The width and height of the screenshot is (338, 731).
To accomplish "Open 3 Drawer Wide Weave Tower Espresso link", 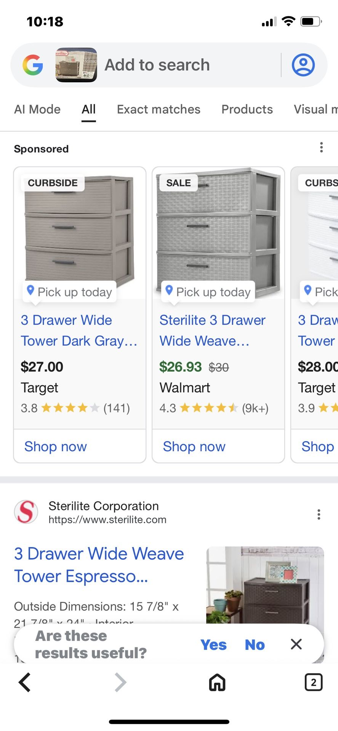I will [x=99, y=565].
